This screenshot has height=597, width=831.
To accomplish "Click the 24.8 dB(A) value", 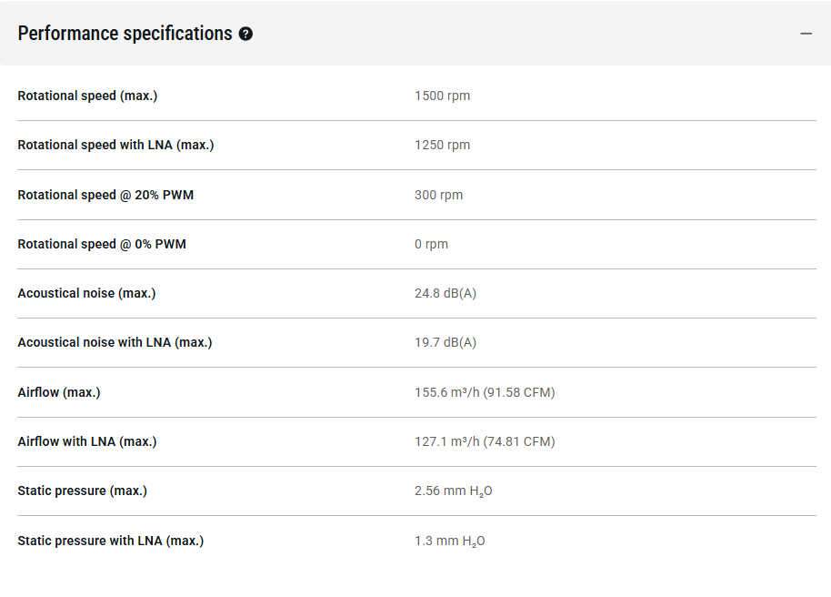I will pyautogui.click(x=446, y=293).
